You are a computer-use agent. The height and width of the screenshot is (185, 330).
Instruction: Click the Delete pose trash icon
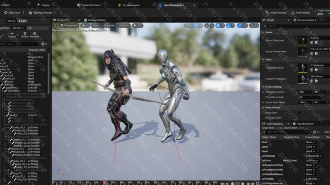click(25, 34)
